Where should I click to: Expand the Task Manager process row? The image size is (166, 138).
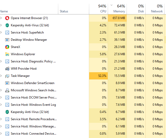click(1, 76)
